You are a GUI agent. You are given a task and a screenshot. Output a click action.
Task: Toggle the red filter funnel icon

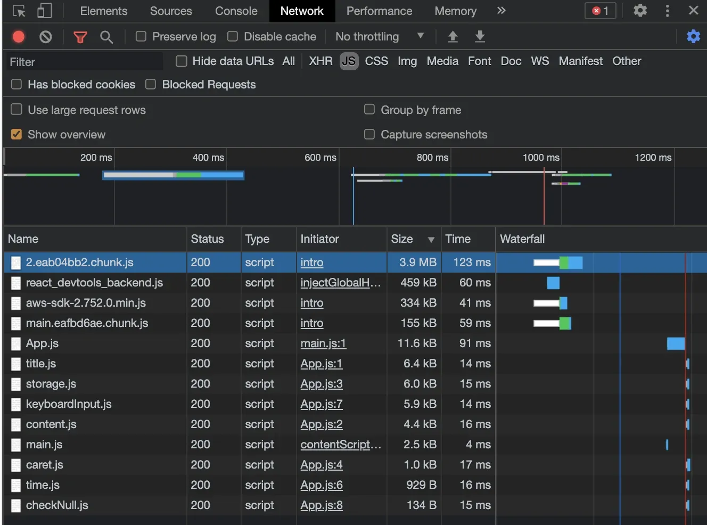pyautogui.click(x=80, y=37)
